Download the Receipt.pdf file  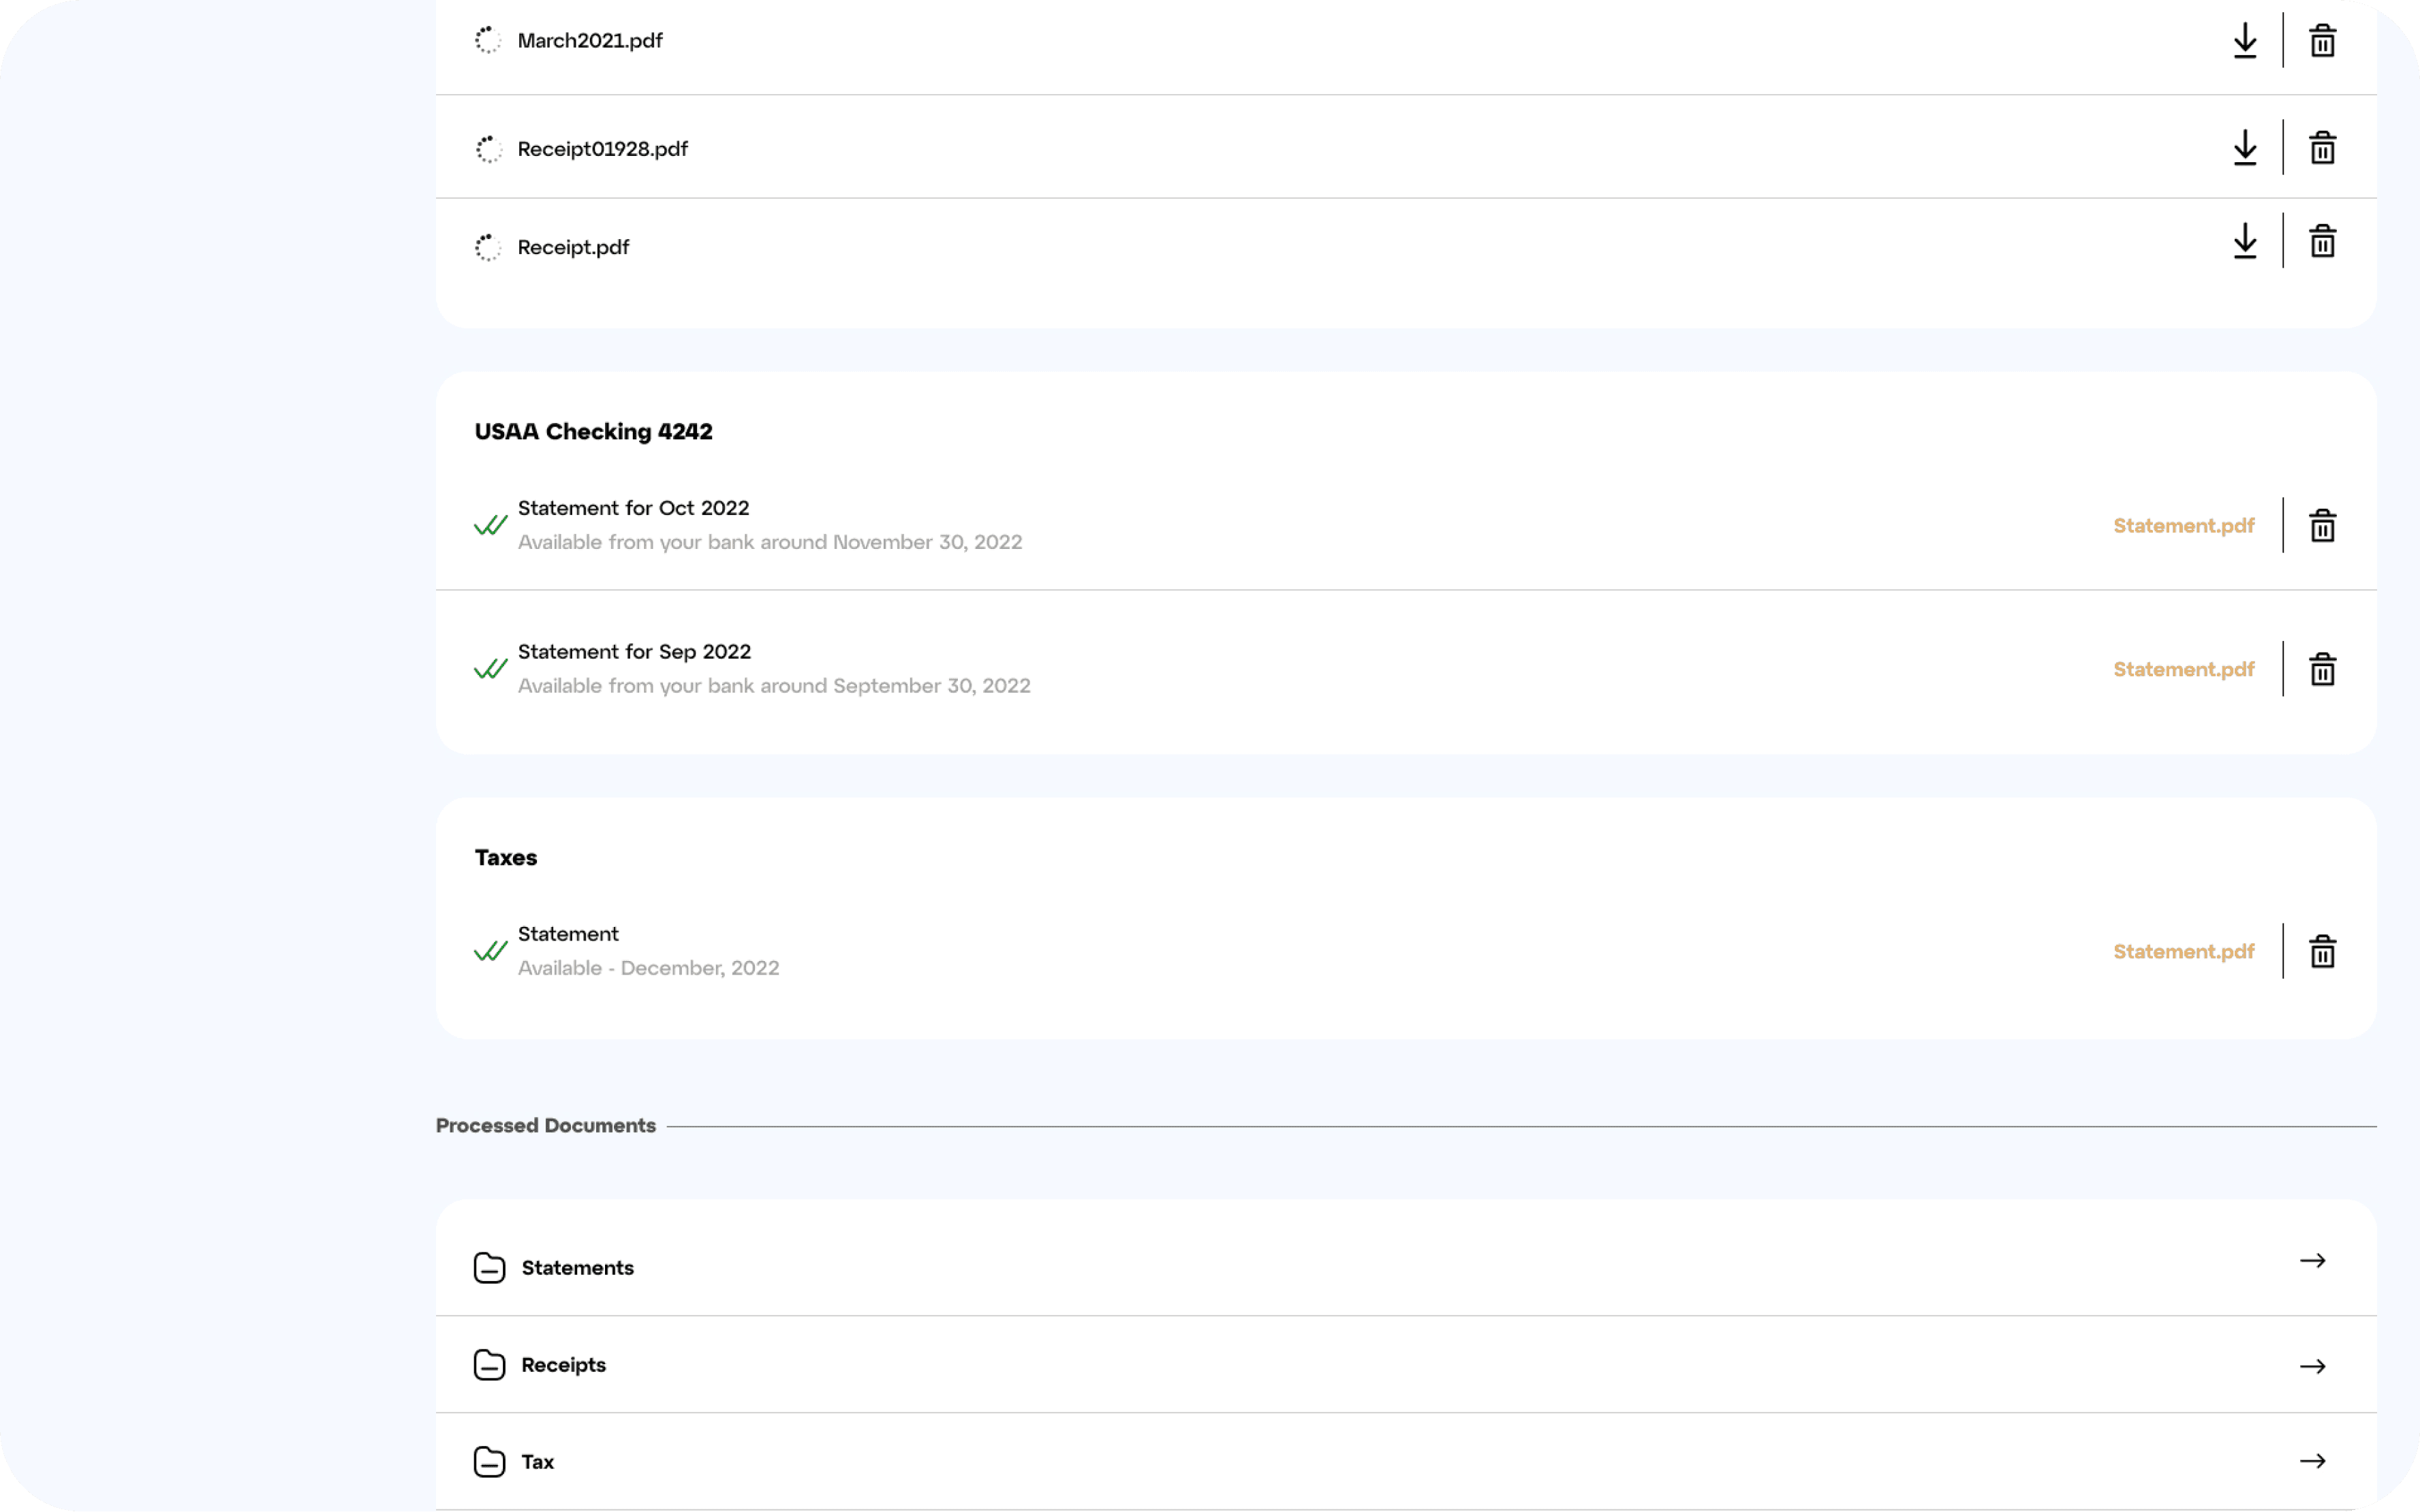pos(2245,241)
